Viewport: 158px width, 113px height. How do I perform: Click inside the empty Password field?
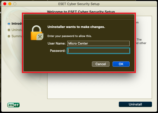click(x=98, y=51)
